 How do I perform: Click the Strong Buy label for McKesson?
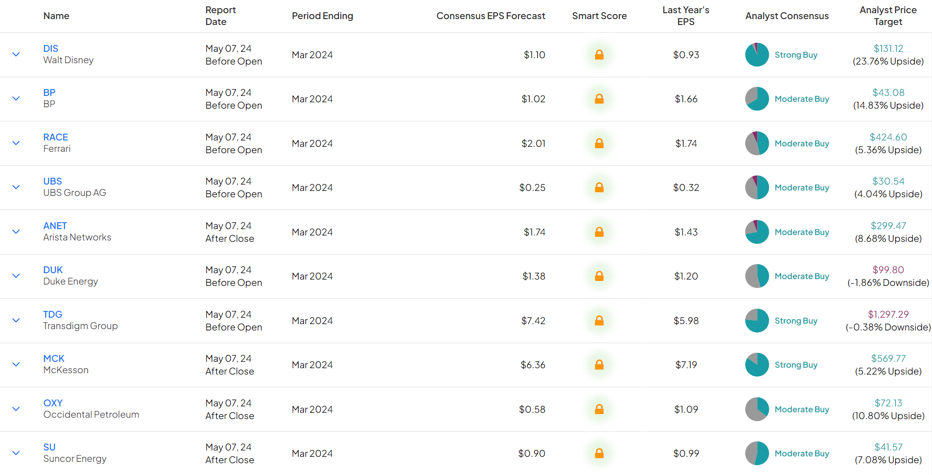coord(796,365)
